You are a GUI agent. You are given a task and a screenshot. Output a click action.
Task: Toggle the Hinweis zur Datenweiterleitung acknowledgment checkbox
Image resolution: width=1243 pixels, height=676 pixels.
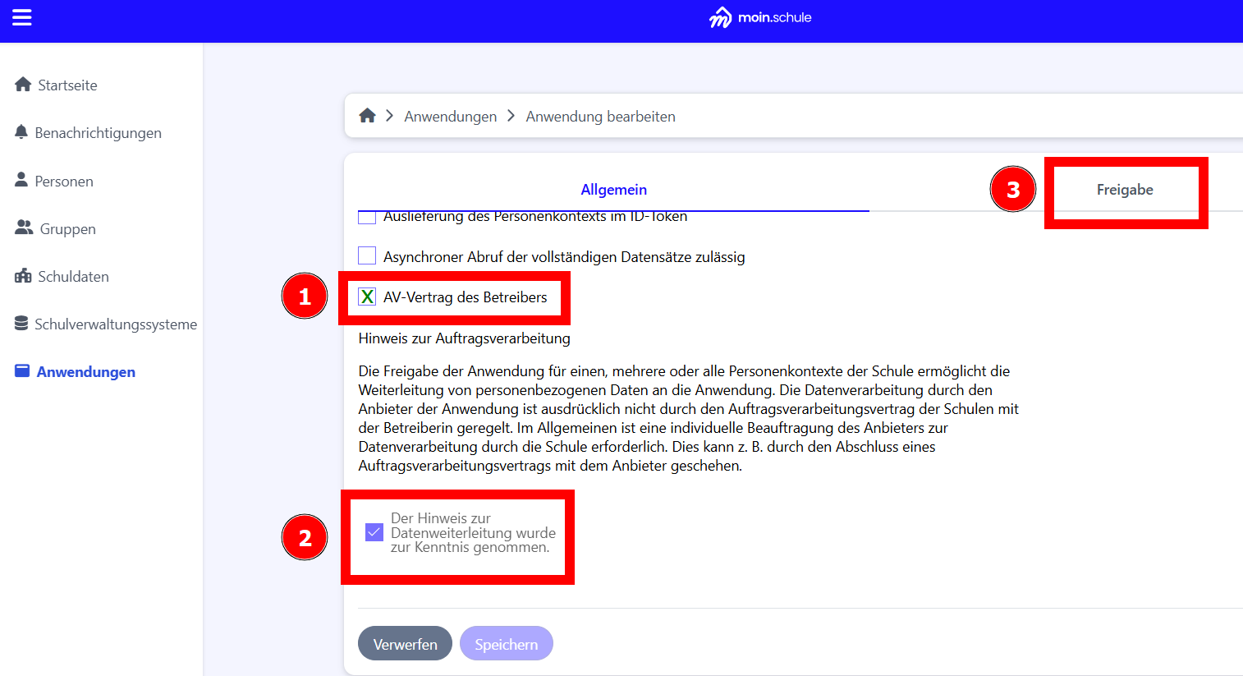pyautogui.click(x=374, y=532)
